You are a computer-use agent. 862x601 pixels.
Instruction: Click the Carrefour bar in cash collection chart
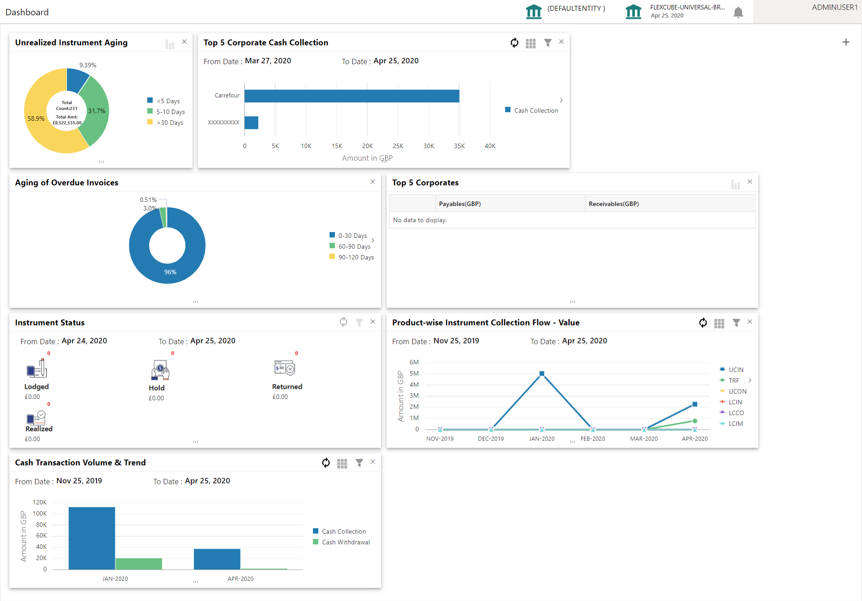tap(352, 96)
